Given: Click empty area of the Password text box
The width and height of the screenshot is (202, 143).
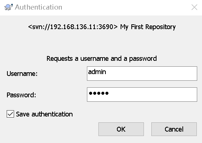Looking at the screenshot, I should click(153, 94).
